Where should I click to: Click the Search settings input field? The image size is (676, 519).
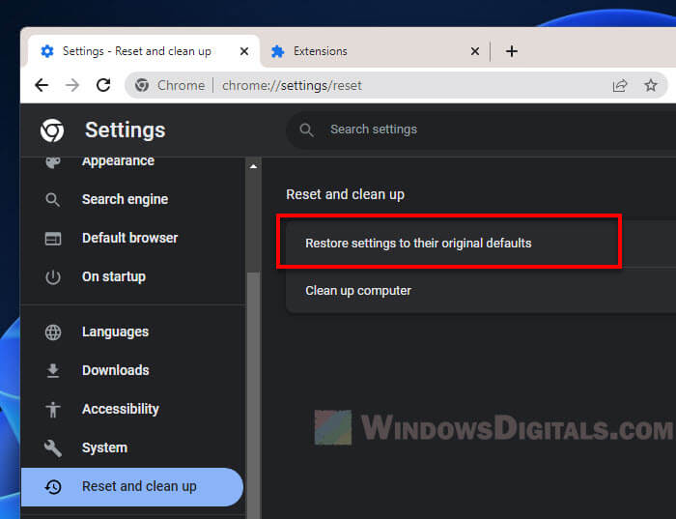point(483,130)
